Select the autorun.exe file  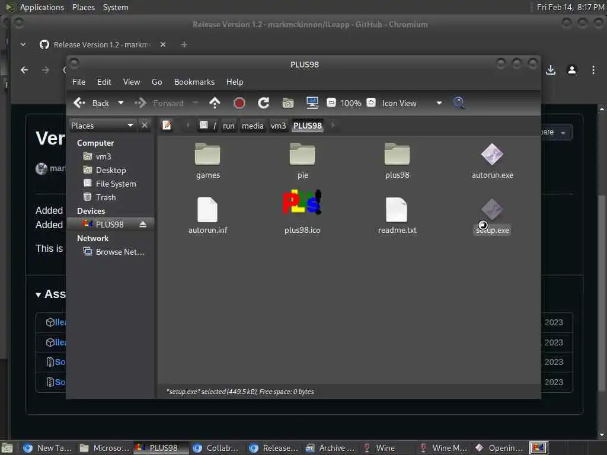click(492, 161)
